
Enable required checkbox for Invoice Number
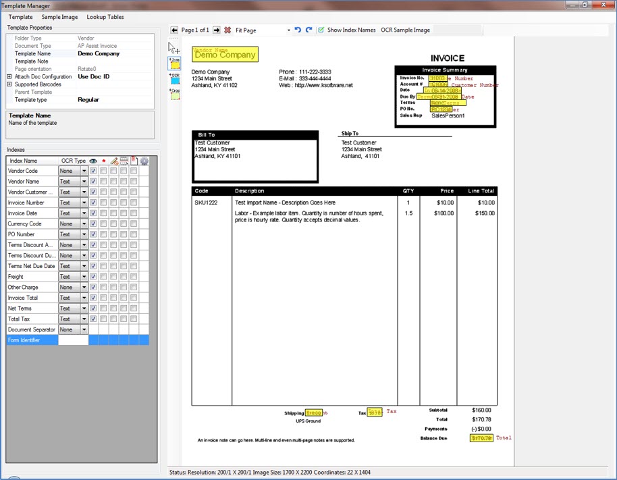coord(103,203)
